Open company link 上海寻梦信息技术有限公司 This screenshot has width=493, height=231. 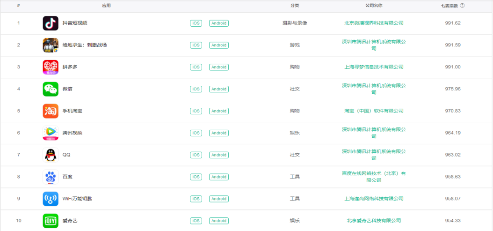pyautogui.click(x=374, y=67)
